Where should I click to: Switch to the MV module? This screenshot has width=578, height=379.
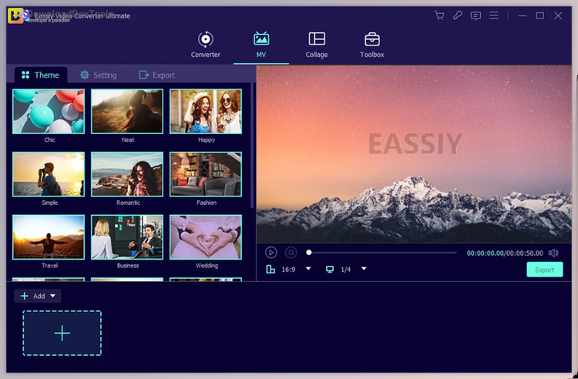click(261, 45)
